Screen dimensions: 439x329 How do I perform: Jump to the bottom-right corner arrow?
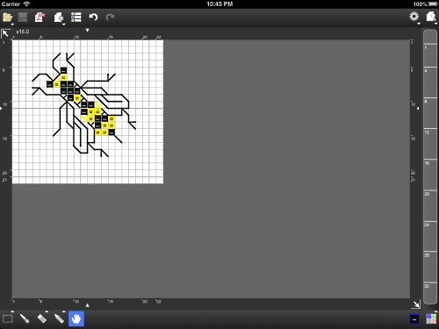(x=416, y=304)
